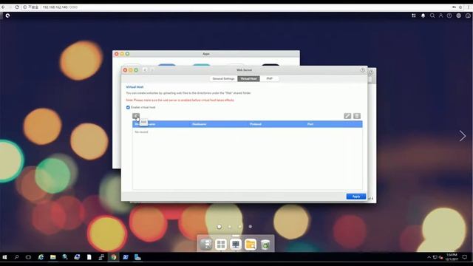Click the taskbar clock

pos(452,257)
